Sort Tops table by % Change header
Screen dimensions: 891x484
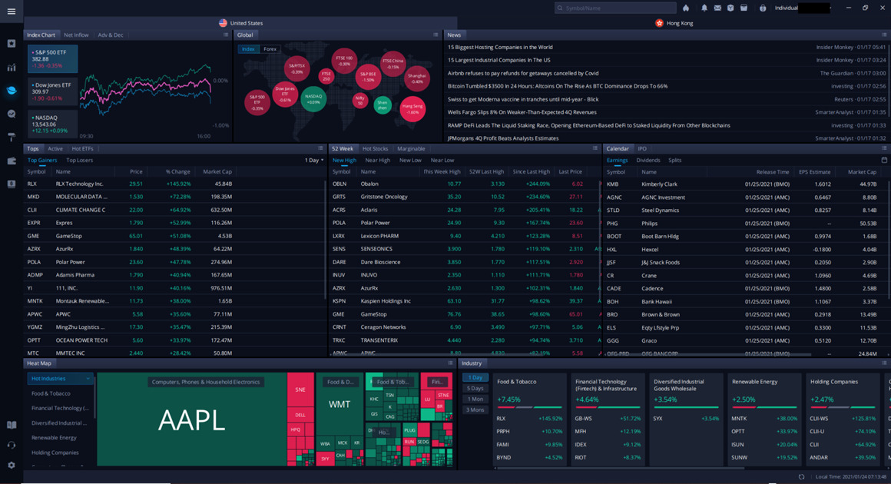(x=178, y=171)
